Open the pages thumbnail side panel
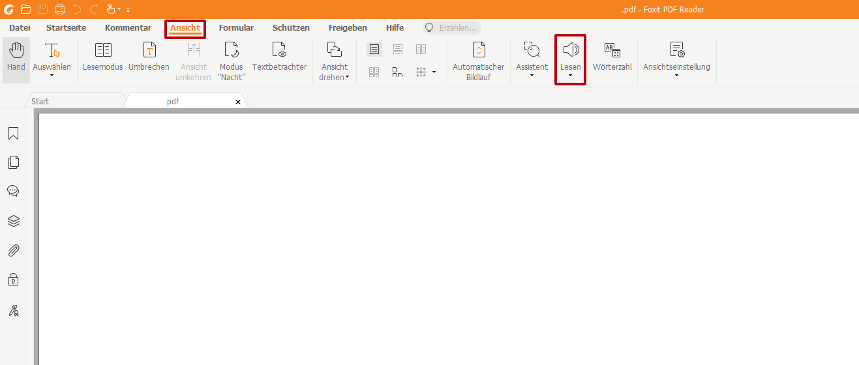The image size is (859, 365). point(13,162)
